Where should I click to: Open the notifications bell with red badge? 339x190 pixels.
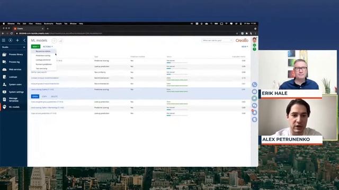pos(254,112)
